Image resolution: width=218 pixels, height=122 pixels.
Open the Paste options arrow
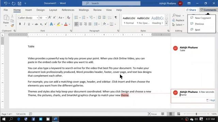pyautogui.click(x=6, y=26)
